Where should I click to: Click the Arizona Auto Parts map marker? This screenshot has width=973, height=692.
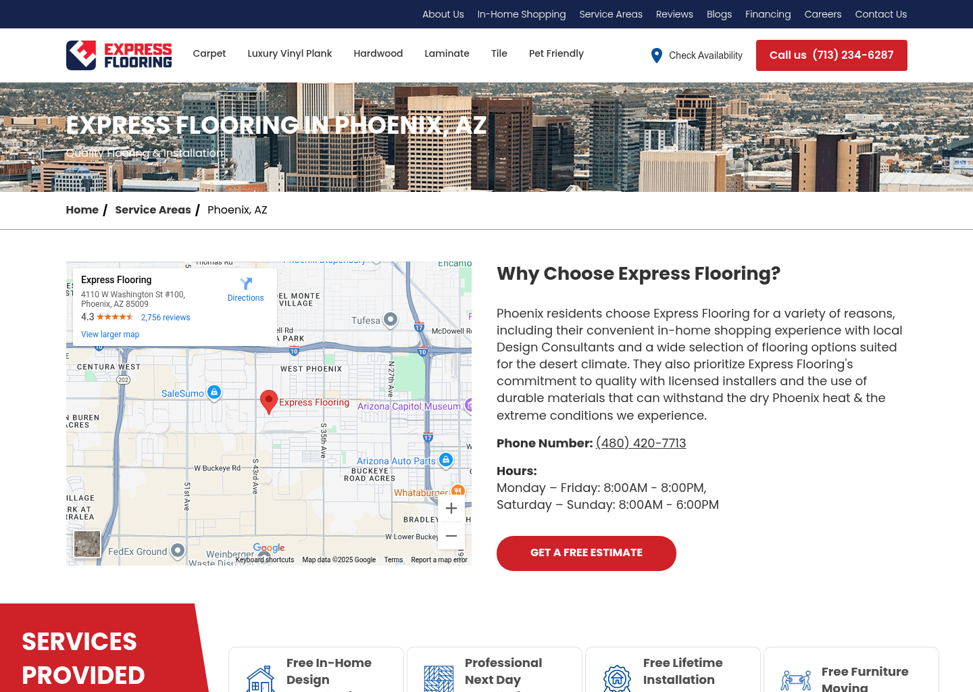(445, 460)
